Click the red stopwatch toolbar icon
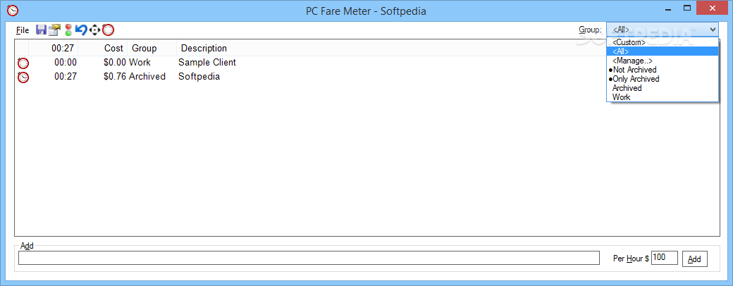 [x=108, y=30]
